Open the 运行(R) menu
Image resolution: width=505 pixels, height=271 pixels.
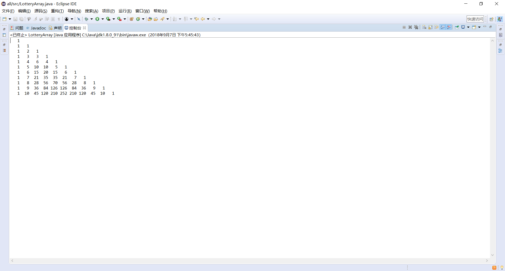[x=125, y=11]
